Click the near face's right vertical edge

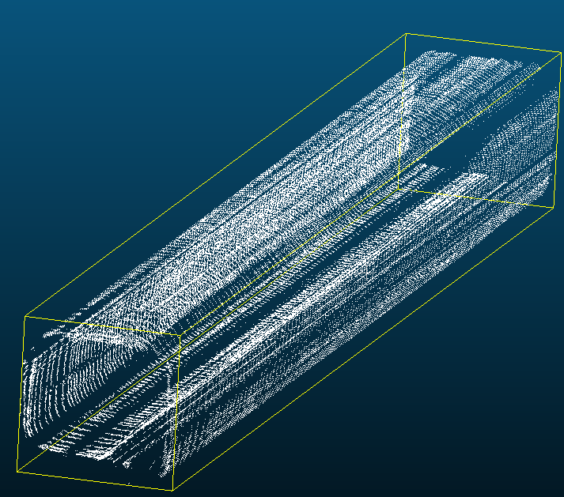177,412
